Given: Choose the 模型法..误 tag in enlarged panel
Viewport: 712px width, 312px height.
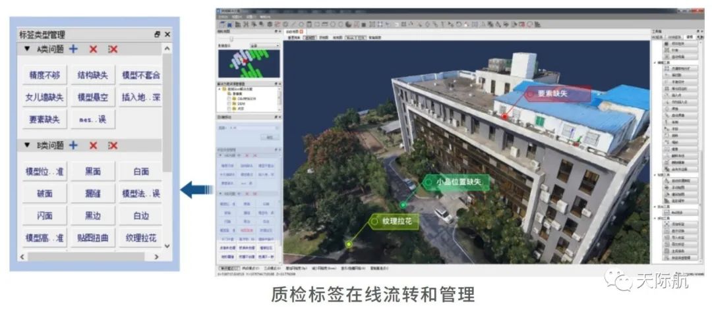Looking at the screenshot, I should coord(140,193).
